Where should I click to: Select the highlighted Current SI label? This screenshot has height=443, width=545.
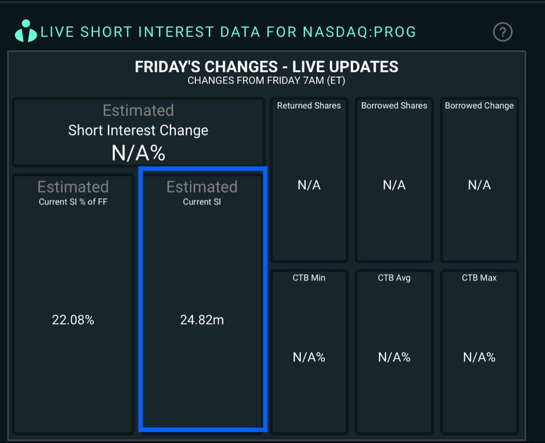(x=202, y=202)
